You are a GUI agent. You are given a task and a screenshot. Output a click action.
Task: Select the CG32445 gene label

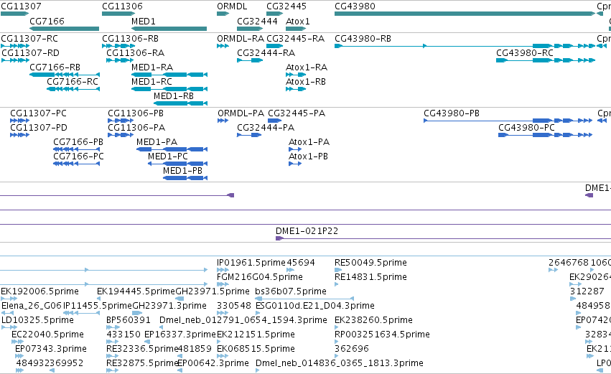point(286,6)
